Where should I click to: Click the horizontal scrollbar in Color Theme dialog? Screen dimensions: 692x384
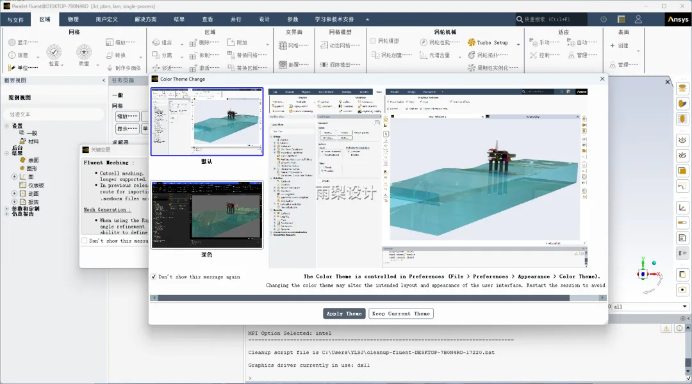pos(364,298)
